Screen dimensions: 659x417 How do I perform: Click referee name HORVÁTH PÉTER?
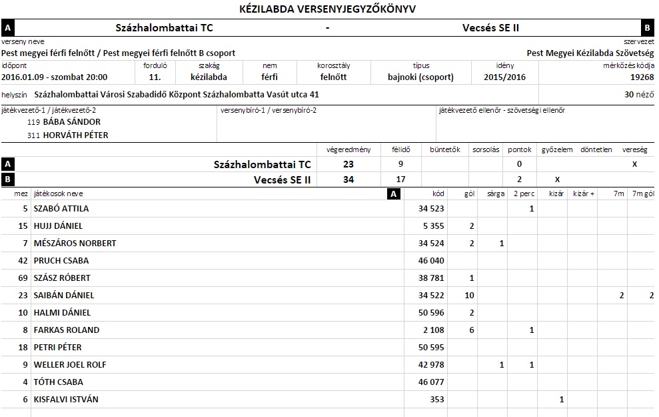(x=76, y=135)
